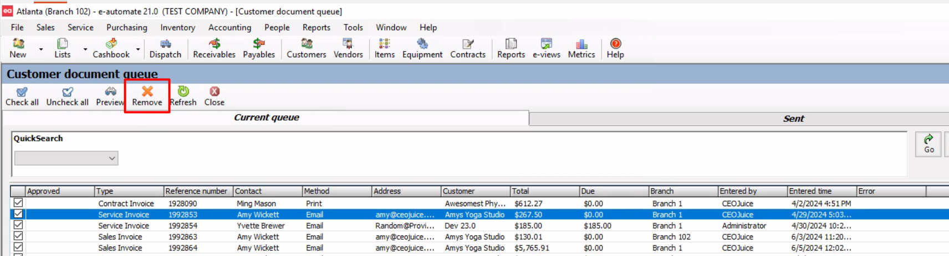Refresh the document queue
Image resolution: width=949 pixels, height=256 pixels.
183,96
